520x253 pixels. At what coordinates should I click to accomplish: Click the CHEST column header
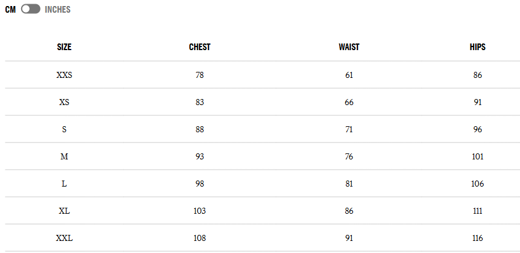click(200, 47)
